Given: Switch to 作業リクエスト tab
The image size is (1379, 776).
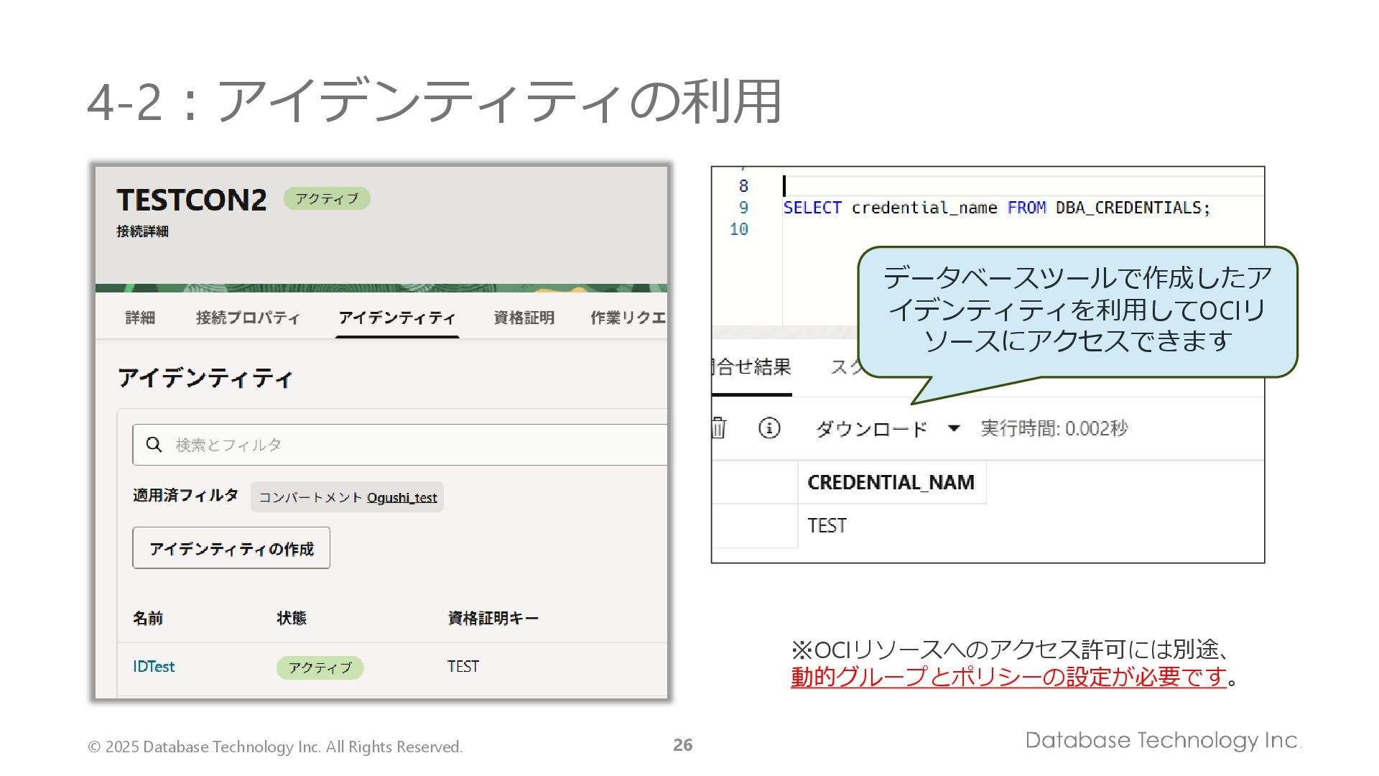Looking at the screenshot, I should [x=628, y=318].
